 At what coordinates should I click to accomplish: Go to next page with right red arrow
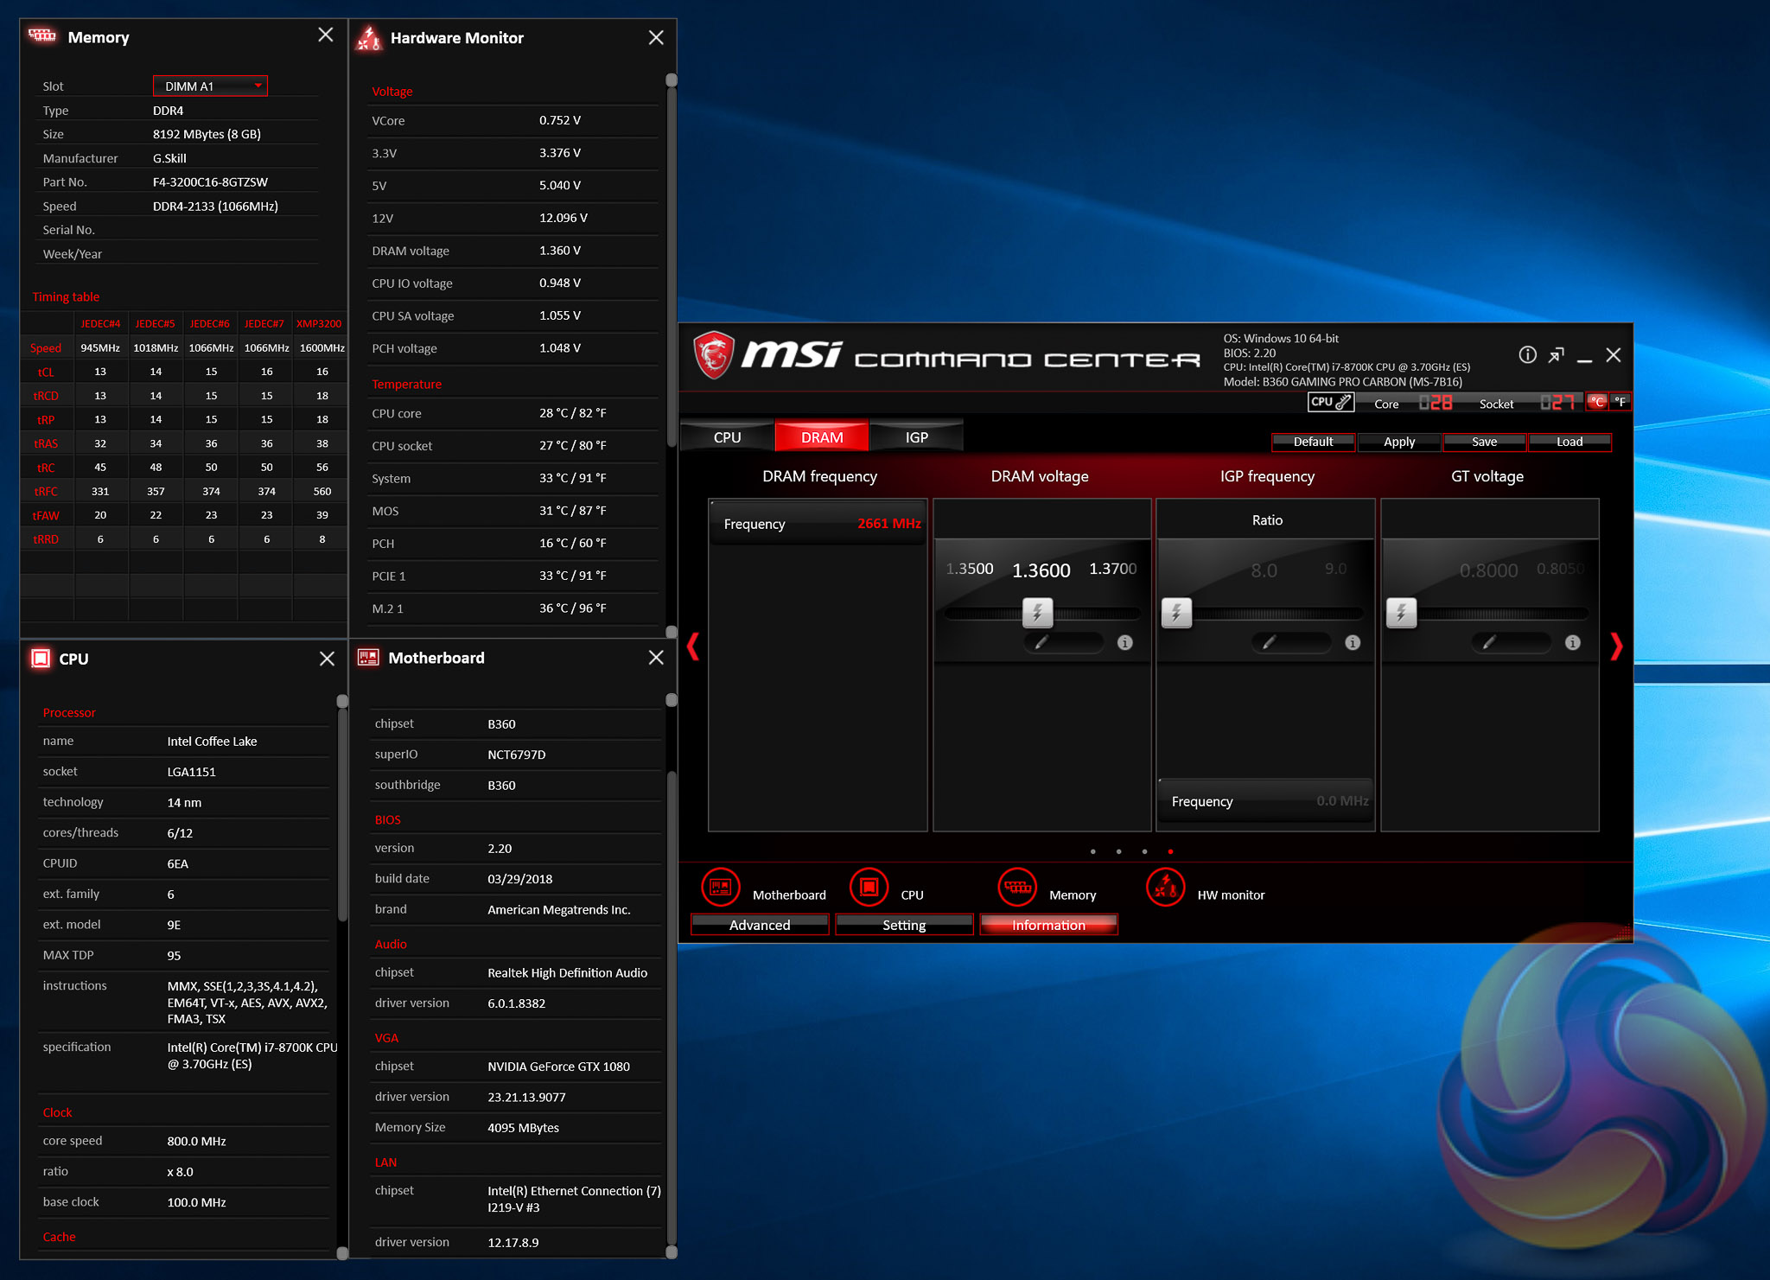point(1616,646)
